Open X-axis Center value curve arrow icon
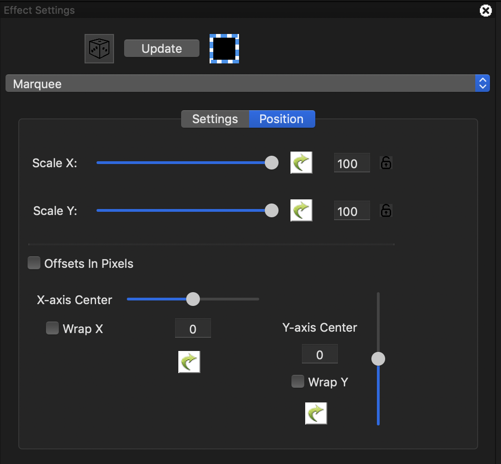The width and height of the screenshot is (501, 464). [x=189, y=362]
